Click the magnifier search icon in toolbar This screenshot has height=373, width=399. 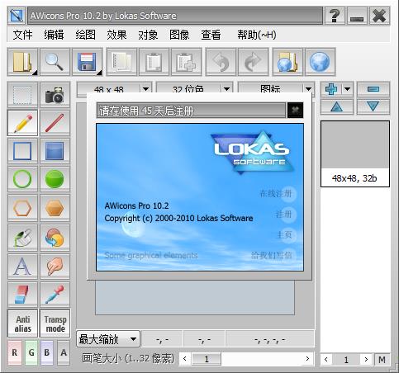(55, 62)
